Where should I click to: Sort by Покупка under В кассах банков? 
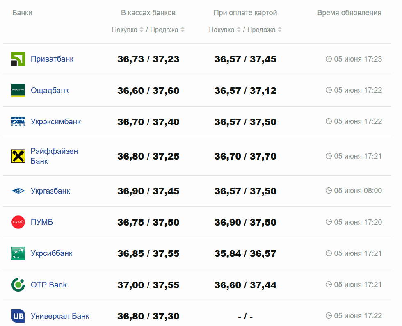tap(128, 30)
